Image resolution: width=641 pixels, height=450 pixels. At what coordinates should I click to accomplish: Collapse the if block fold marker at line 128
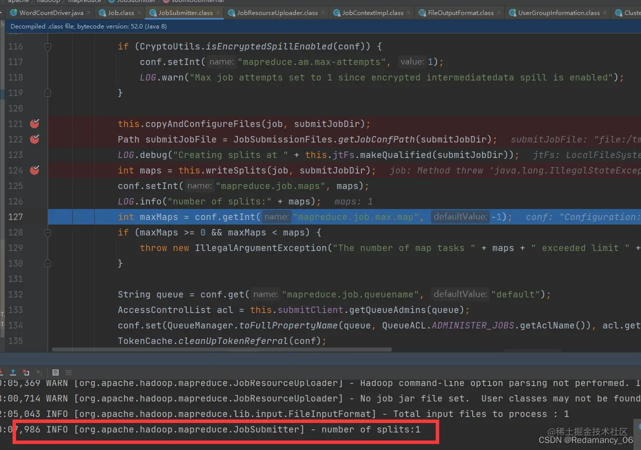pos(48,232)
